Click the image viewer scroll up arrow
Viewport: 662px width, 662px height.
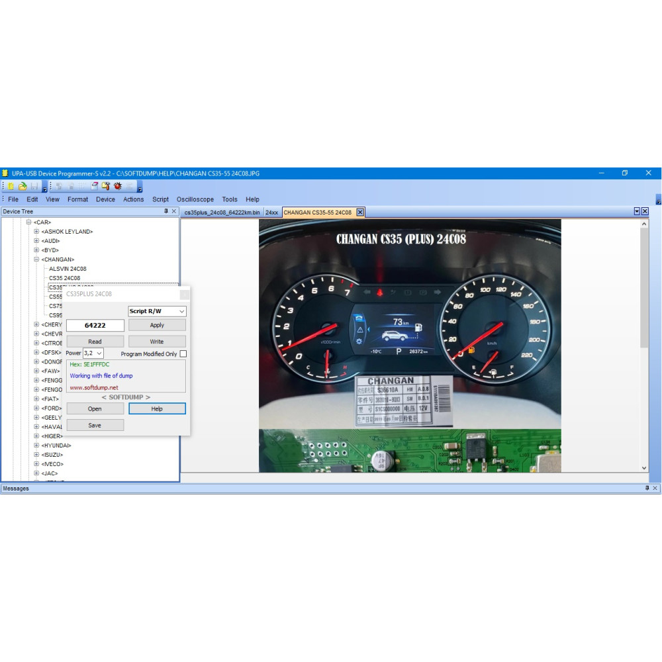[x=644, y=224]
